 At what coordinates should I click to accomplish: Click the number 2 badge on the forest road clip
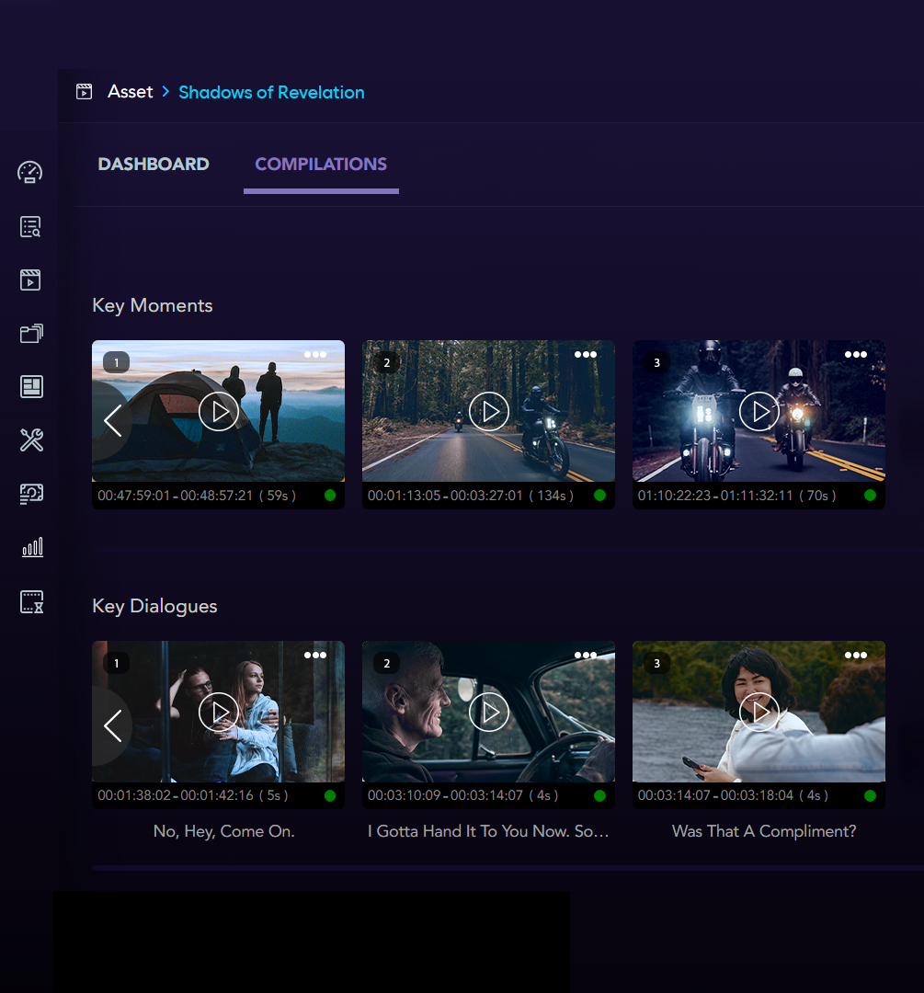click(x=387, y=362)
